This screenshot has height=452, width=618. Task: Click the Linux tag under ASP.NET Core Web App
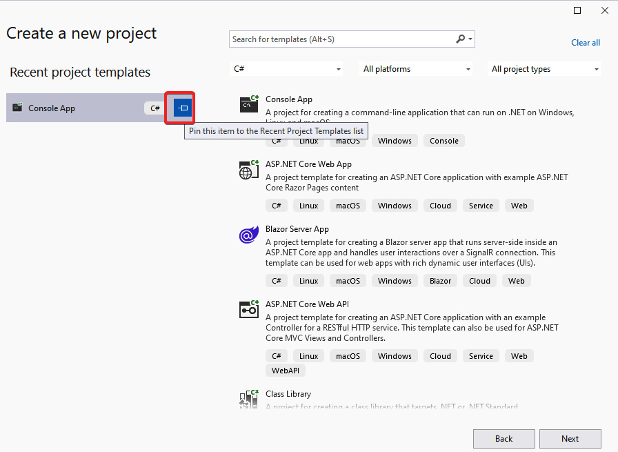308,206
